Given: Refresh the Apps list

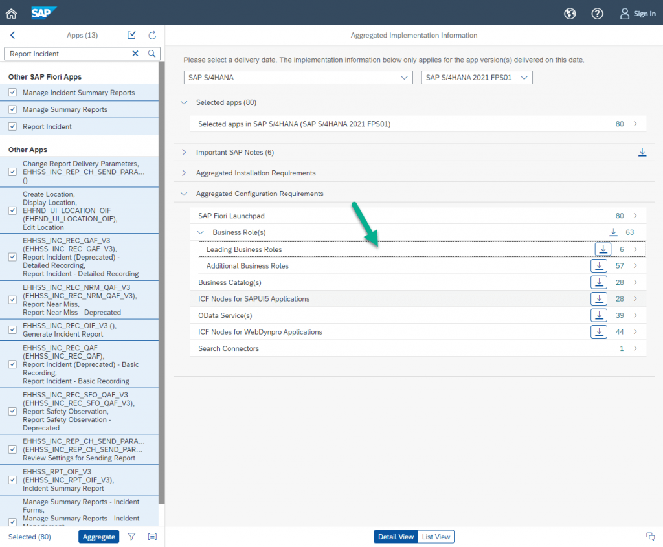Looking at the screenshot, I should pyautogui.click(x=152, y=35).
